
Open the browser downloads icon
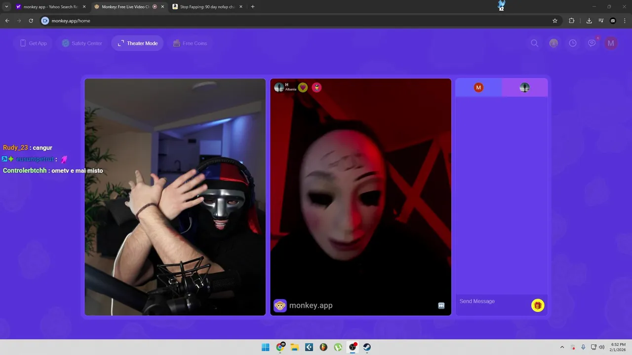pyautogui.click(x=589, y=21)
